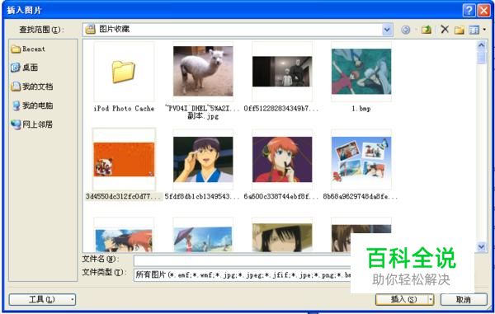
Task: Select 我的文档 in the places bar
Action: pos(31,86)
